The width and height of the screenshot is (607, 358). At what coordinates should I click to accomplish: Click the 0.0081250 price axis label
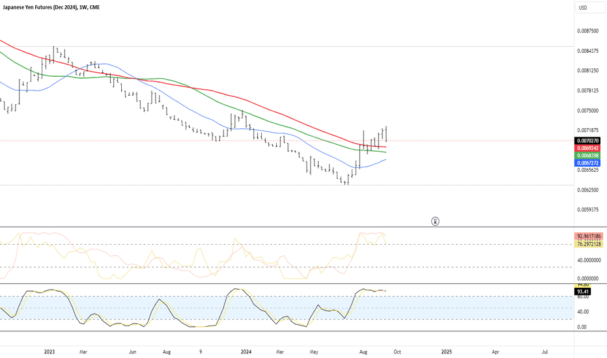pos(587,71)
